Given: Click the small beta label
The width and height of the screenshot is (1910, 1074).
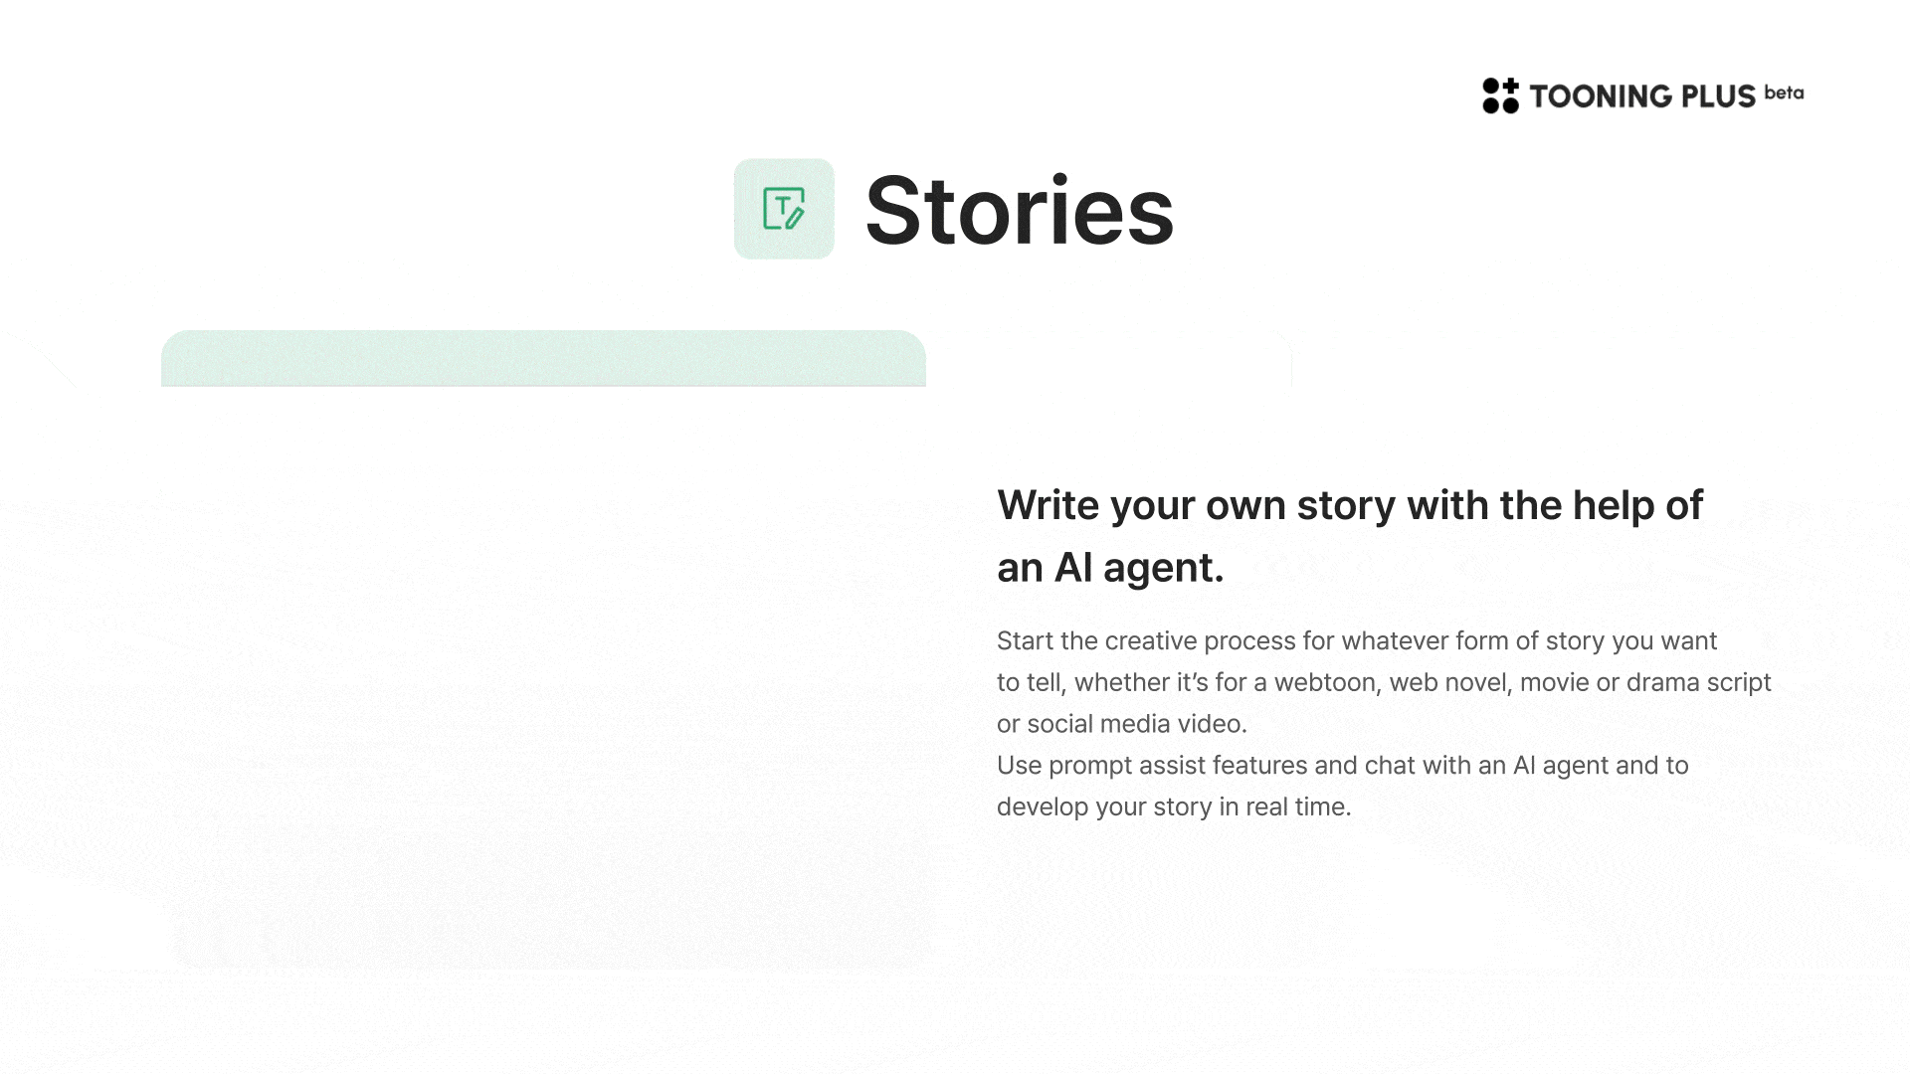Looking at the screenshot, I should pos(1784,92).
